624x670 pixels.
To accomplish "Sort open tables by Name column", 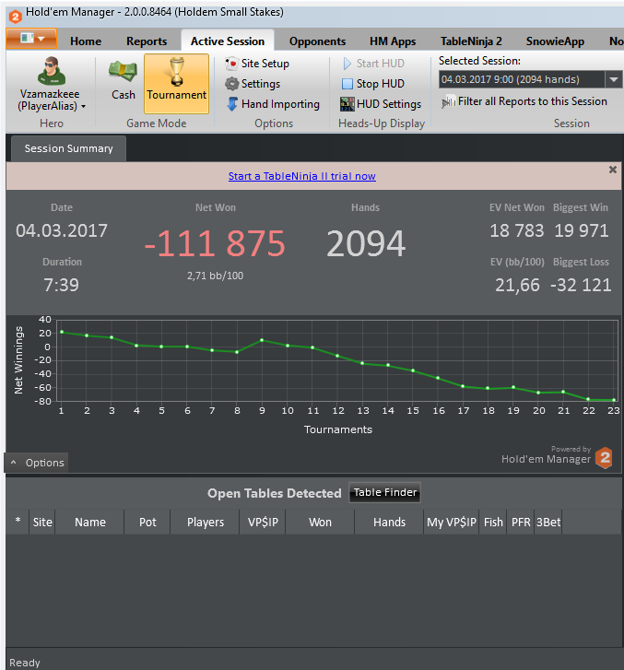I will click(x=89, y=522).
